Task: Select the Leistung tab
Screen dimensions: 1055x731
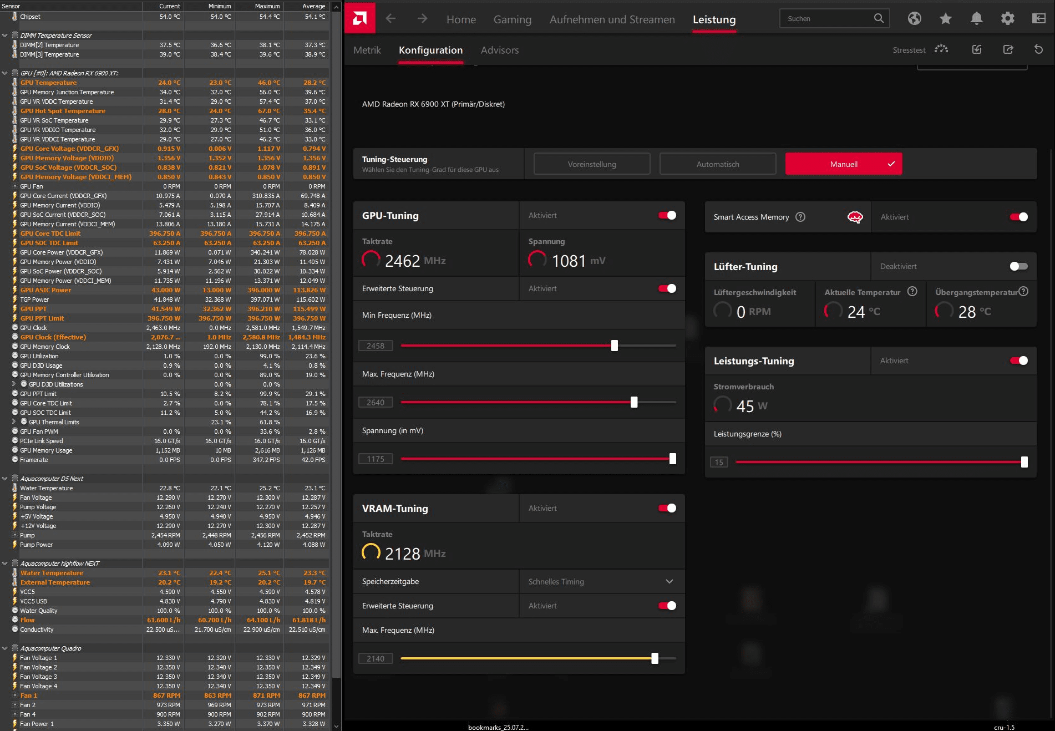Action: [x=714, y=19]
